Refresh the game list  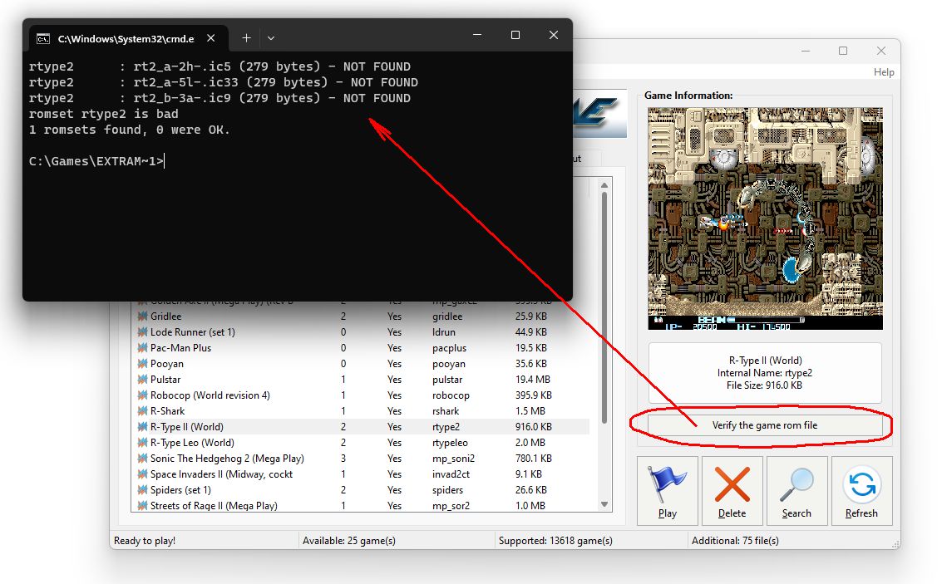click(861, 490)
